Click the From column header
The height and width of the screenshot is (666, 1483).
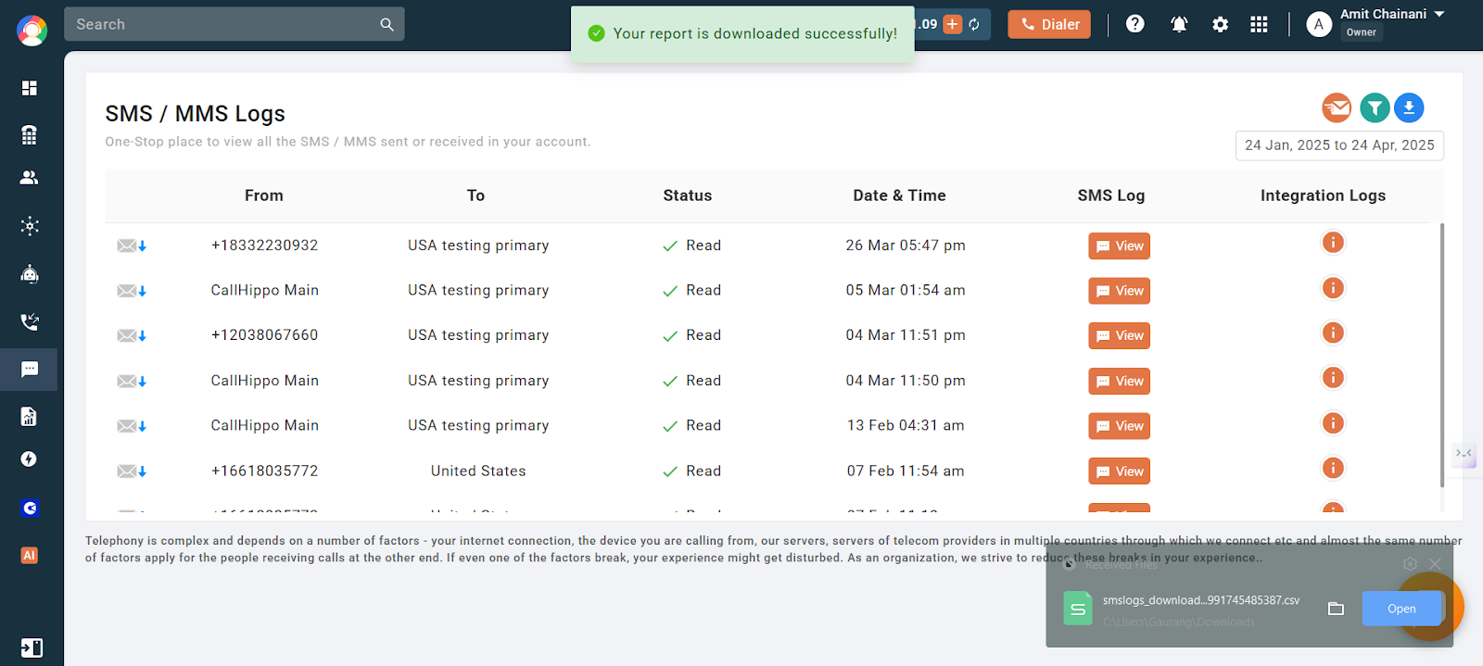(x=264, y=195)
